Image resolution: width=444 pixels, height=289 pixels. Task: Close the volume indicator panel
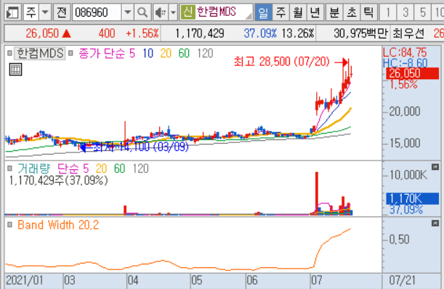point(435,167)
